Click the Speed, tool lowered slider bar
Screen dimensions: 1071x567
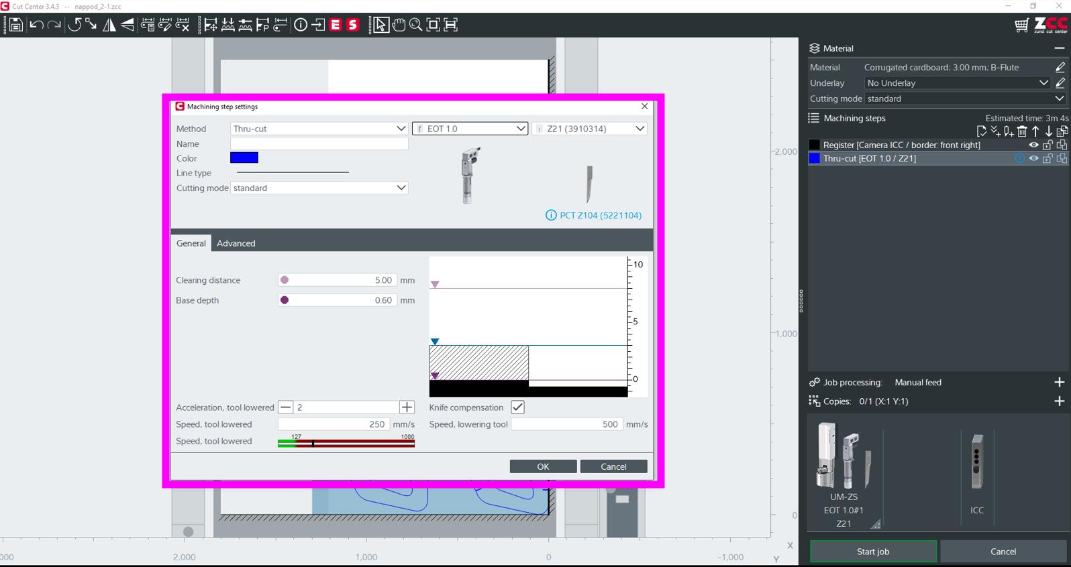(346, 442)
